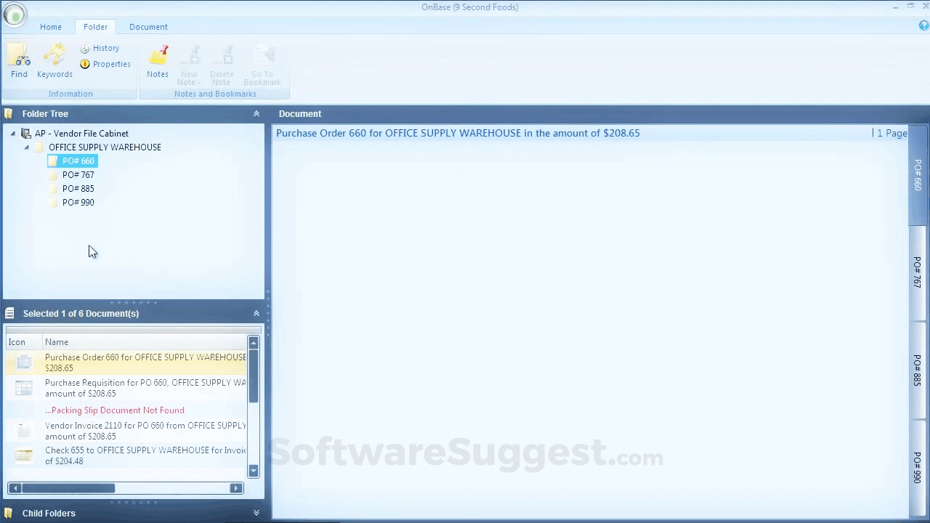Image resolution: width=930 pixels, height=523 pixels.
Task: Open the Document ribbon tab
Action: (148, 27)
